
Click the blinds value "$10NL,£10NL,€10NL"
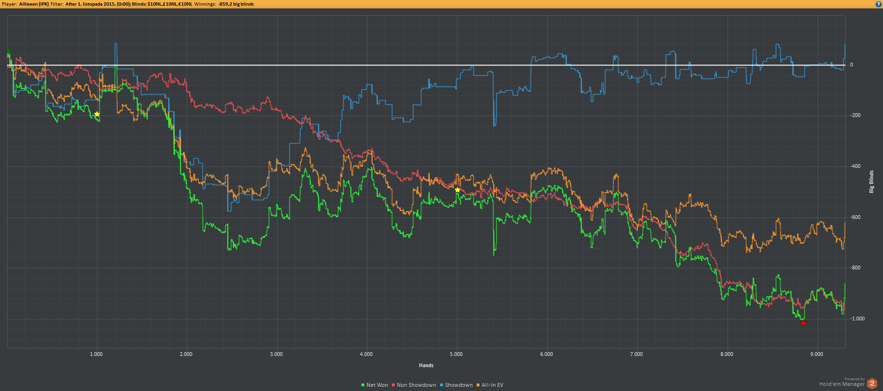pos(170,4)
